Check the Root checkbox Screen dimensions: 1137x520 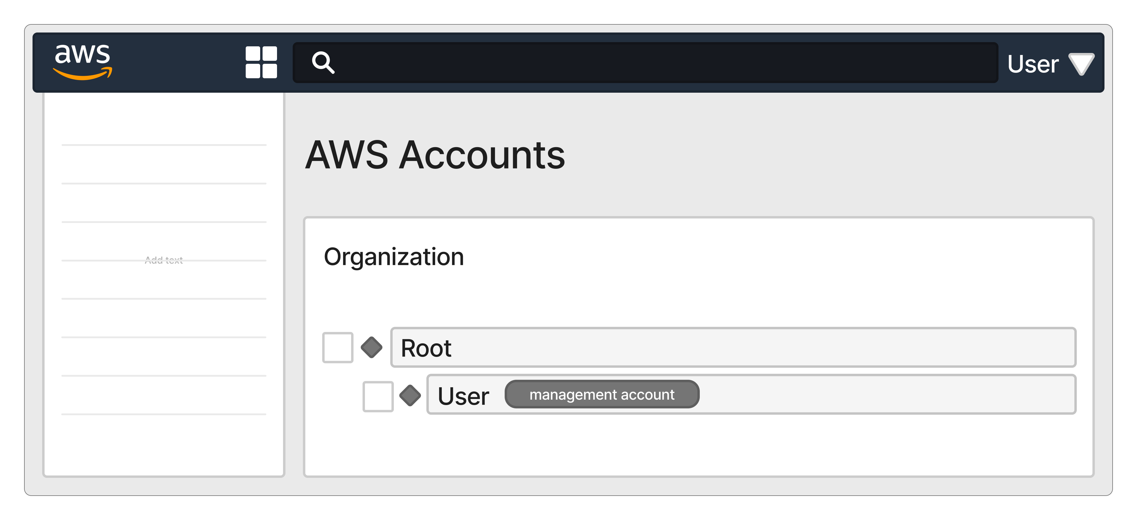tap(338, 348)
